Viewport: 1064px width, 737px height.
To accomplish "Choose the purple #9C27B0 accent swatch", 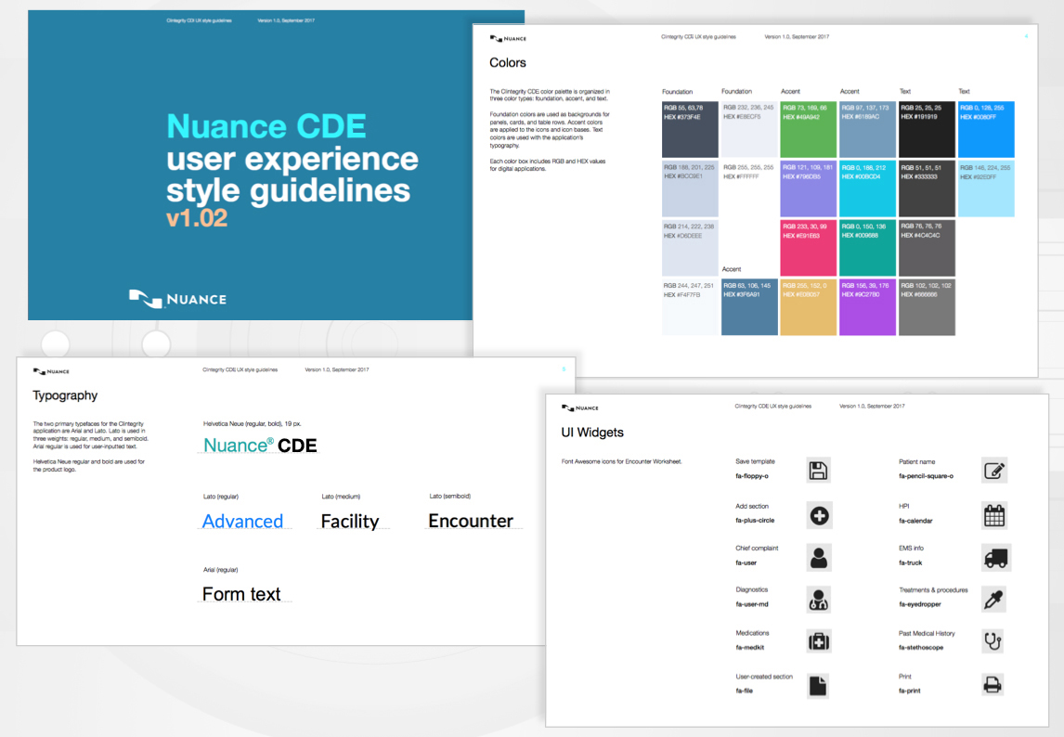I will [x=867, y=306].
